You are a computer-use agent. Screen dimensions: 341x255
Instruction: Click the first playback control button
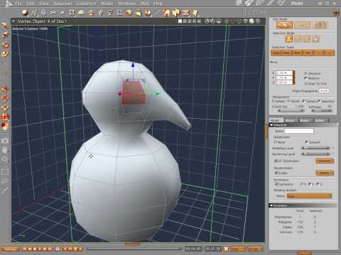[x=25, y=249]
